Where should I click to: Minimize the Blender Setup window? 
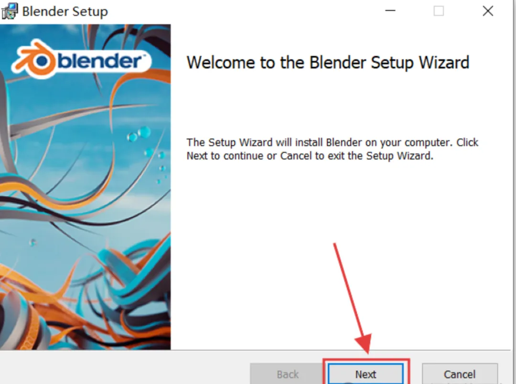(390, 11)
